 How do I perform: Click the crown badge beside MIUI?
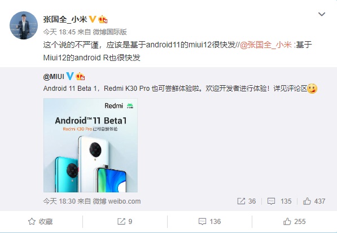click(80, 76)
